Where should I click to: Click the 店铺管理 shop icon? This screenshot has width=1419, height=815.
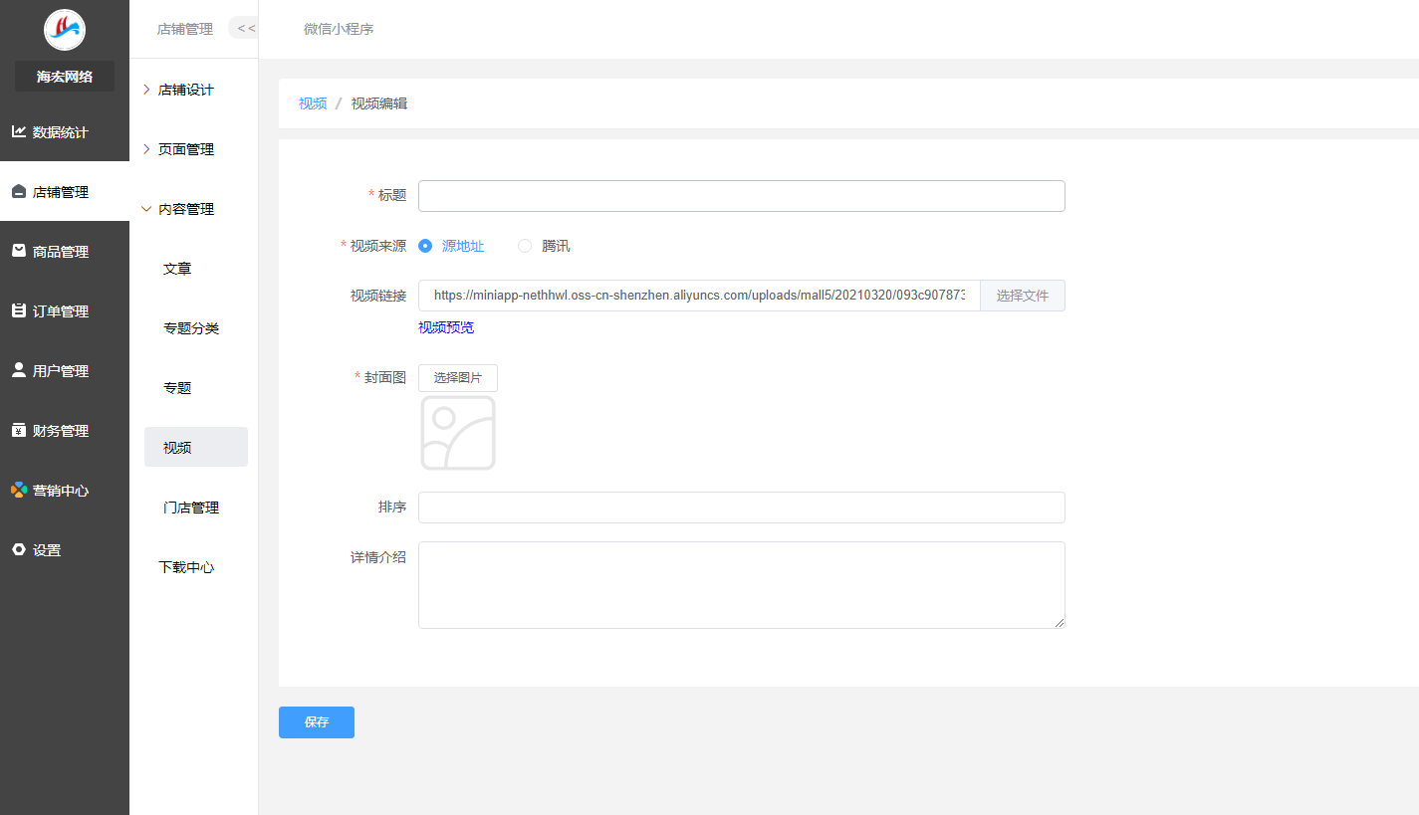(x=19, y=192)
